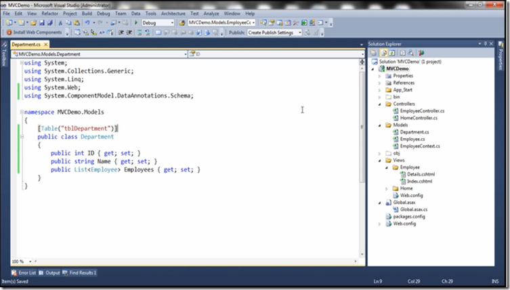Viewport: 510px width, 290px height.
Task: Save the current file with Save icon
Action: click(x=41, y=23)
